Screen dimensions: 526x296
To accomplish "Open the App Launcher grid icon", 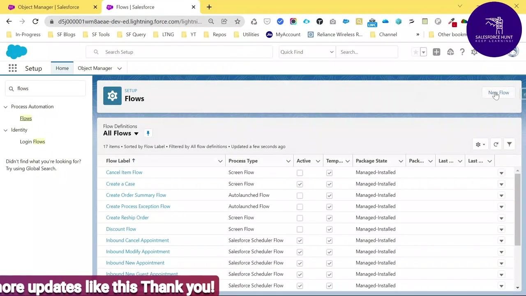I will coord(13,68).
